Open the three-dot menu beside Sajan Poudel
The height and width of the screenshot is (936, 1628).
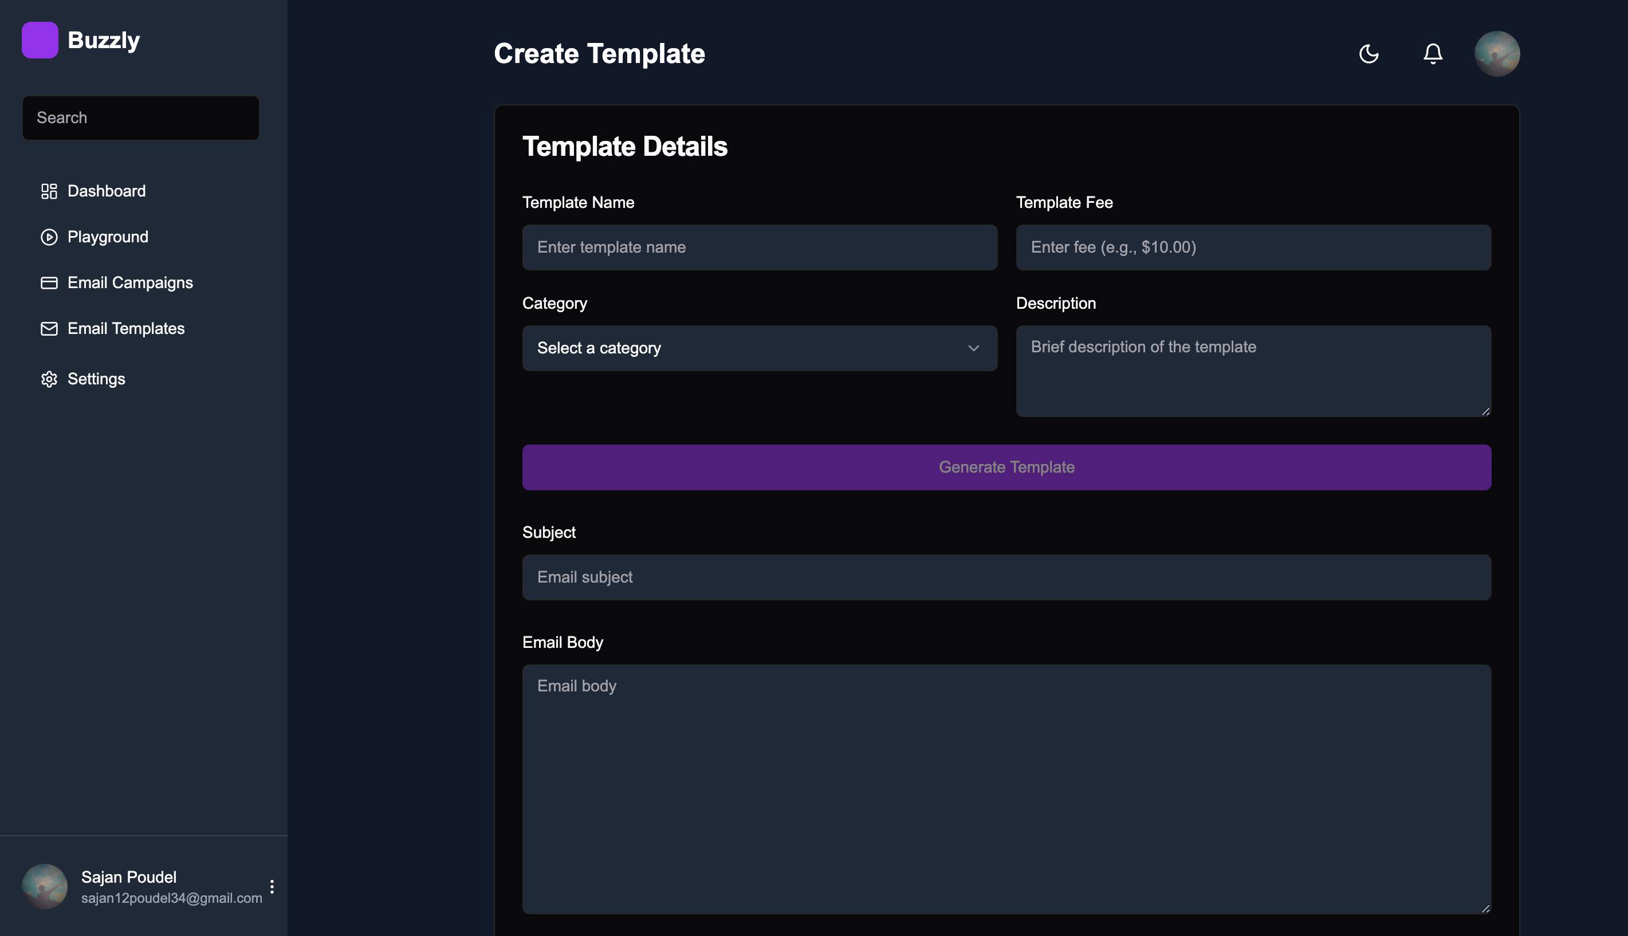coord(272,887)
